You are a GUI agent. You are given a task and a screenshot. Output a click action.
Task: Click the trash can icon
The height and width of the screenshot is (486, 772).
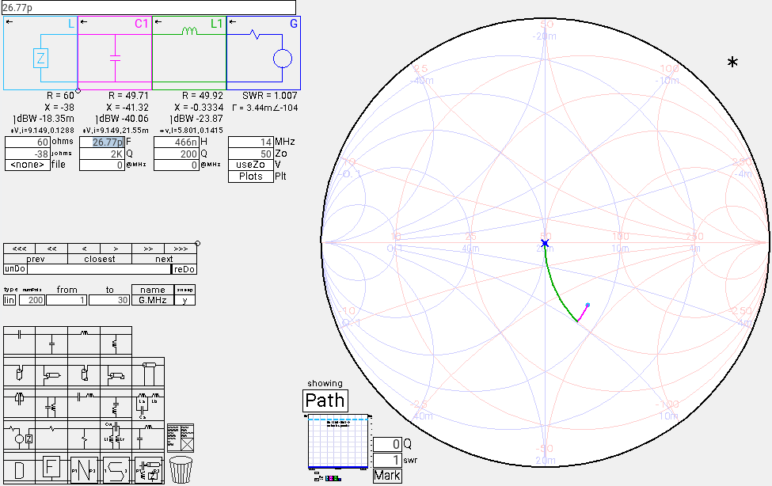pyautogui.click(x=181, y=469)
